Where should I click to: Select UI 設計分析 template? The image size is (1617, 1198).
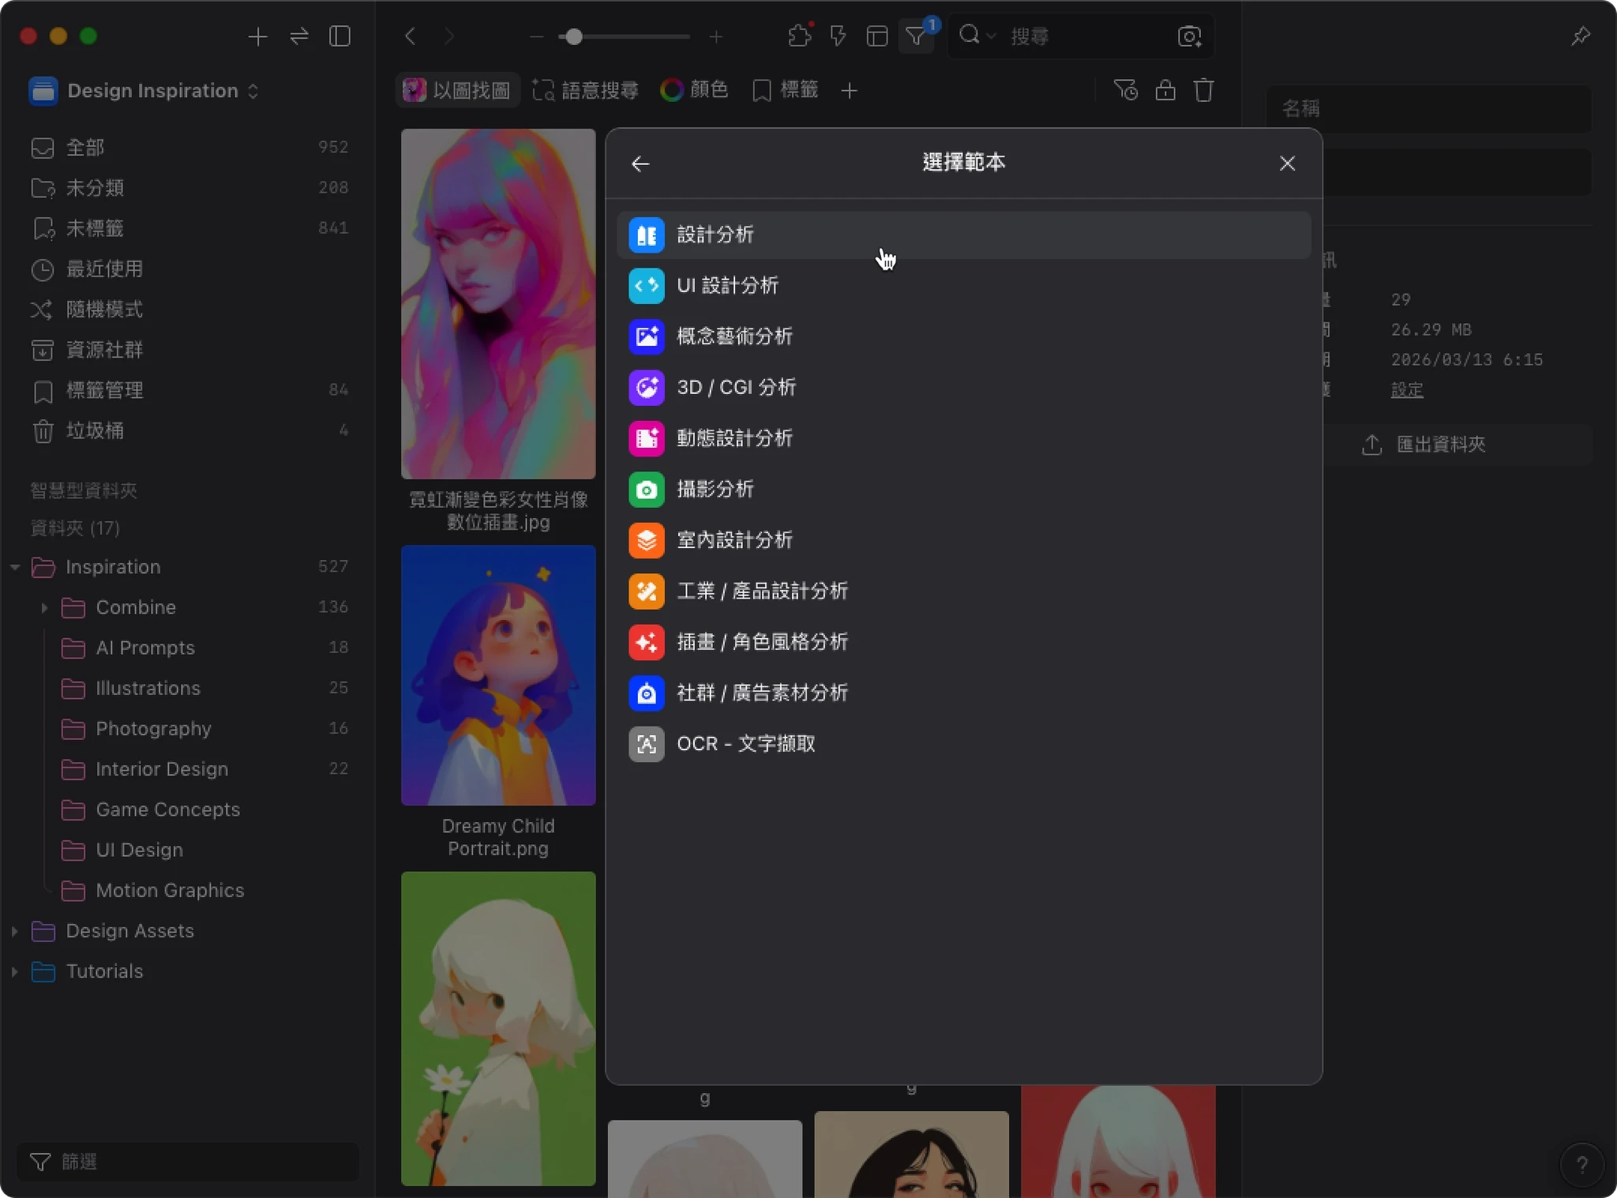tap(727, 285)
